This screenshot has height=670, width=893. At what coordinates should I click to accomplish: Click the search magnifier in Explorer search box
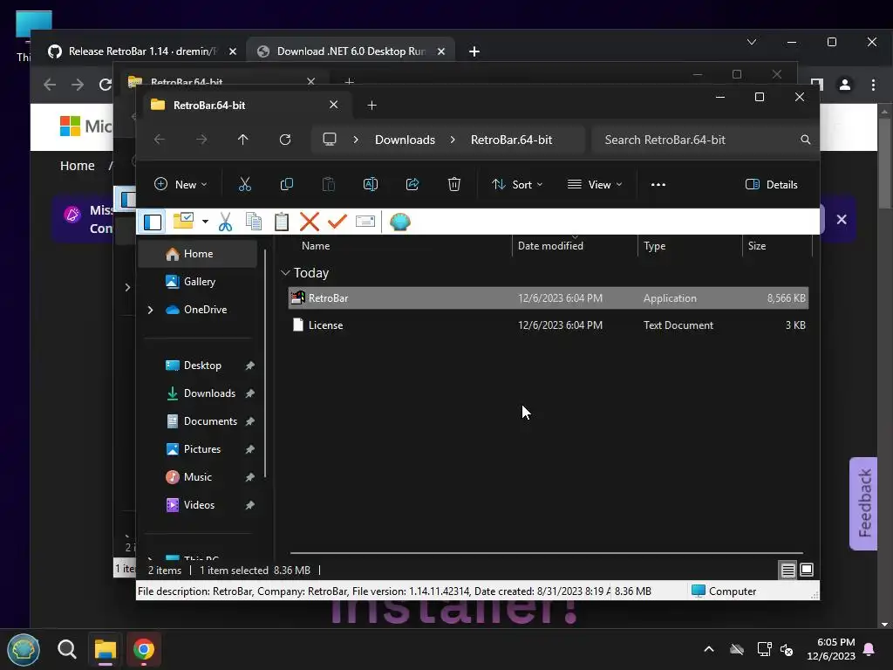(x=805, y=140)
